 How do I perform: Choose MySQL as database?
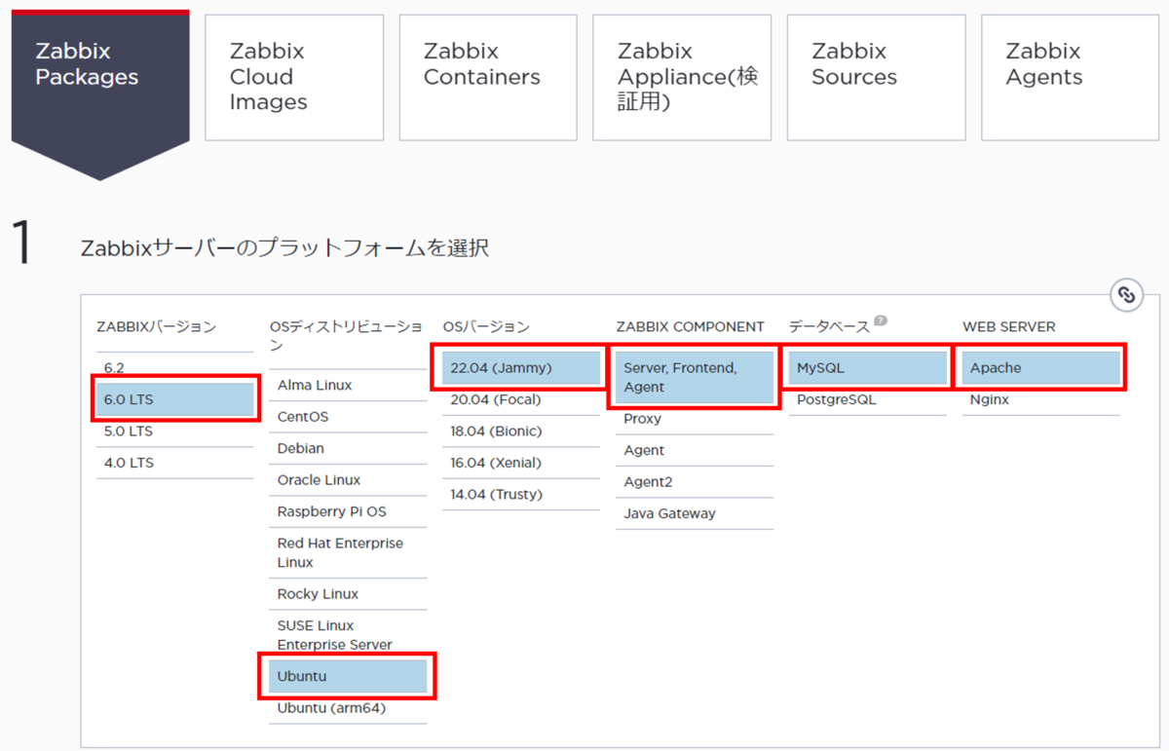point(868,368)
